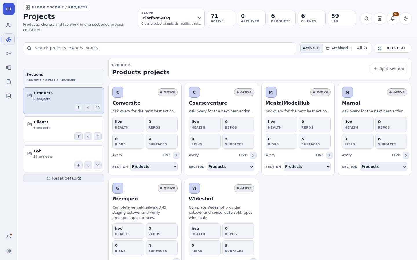Click the header search icon button
This screenshot has width=417, height=260.
tap(366, 18)
